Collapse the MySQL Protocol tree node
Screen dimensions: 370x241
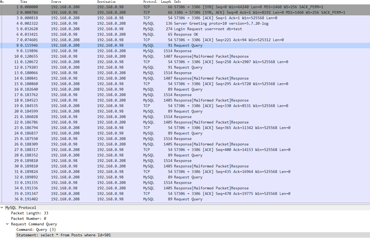(x=2, y=208)
